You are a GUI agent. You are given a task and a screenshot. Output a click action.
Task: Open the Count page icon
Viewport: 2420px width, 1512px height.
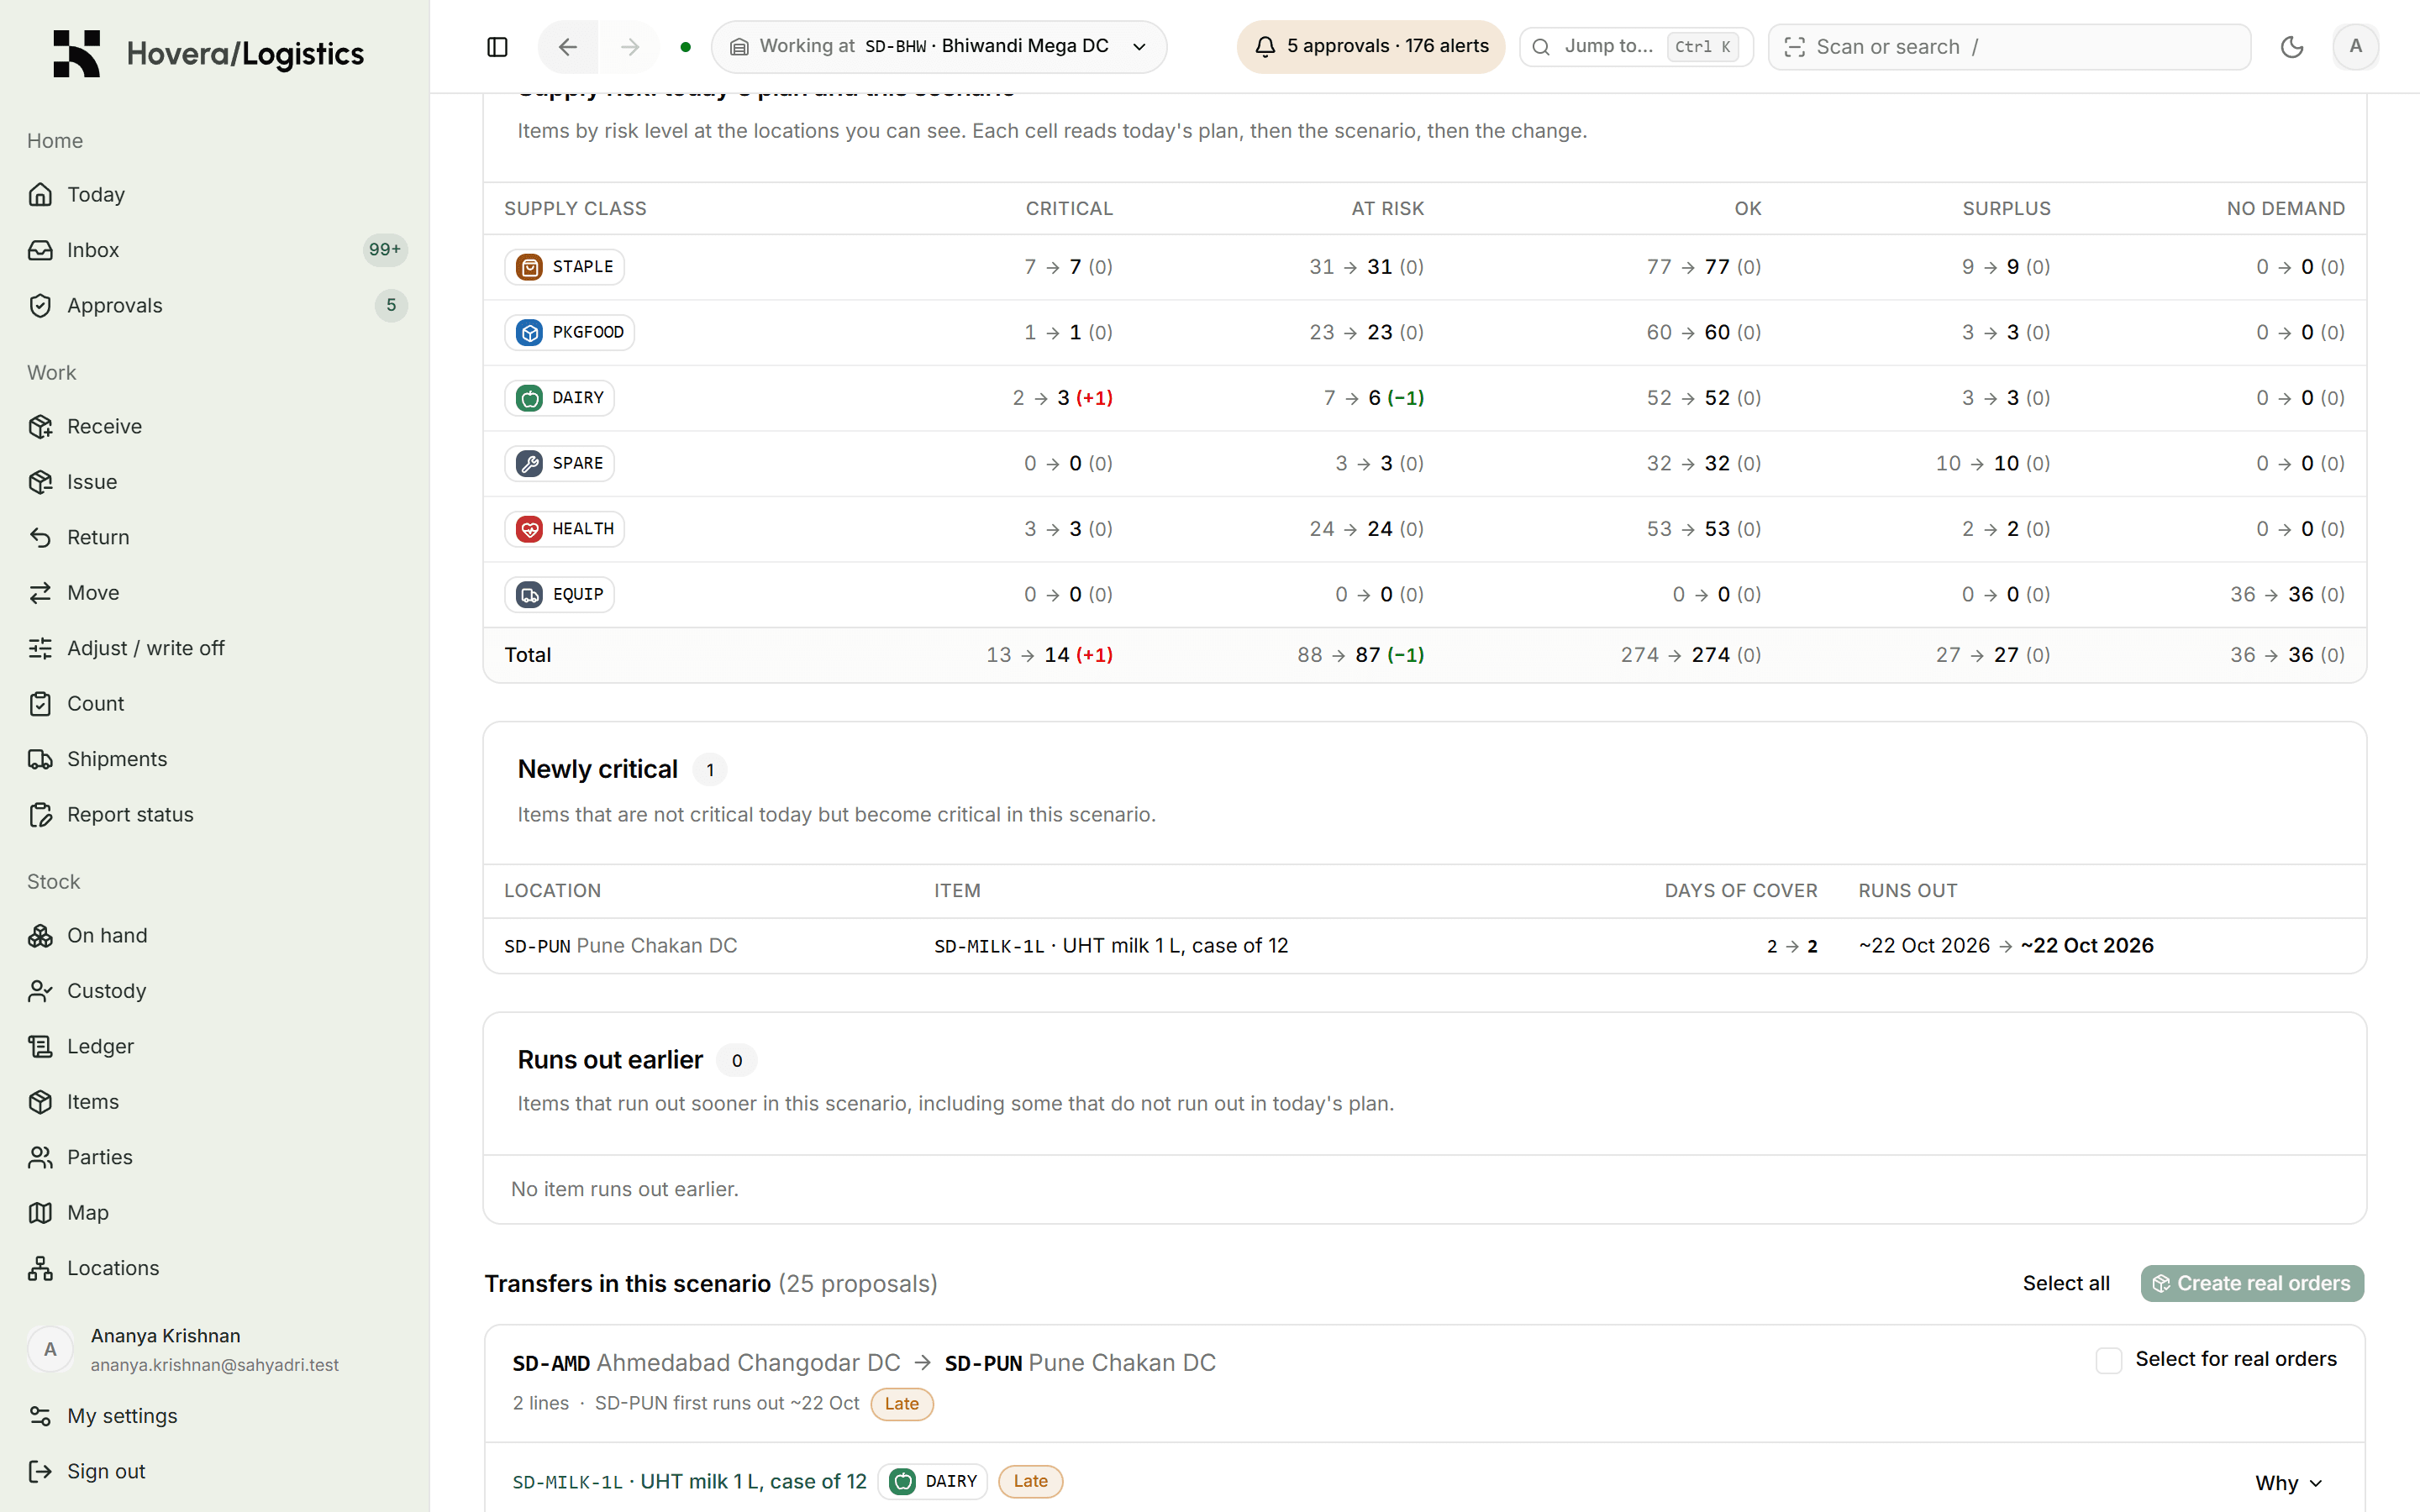point(40,704)
